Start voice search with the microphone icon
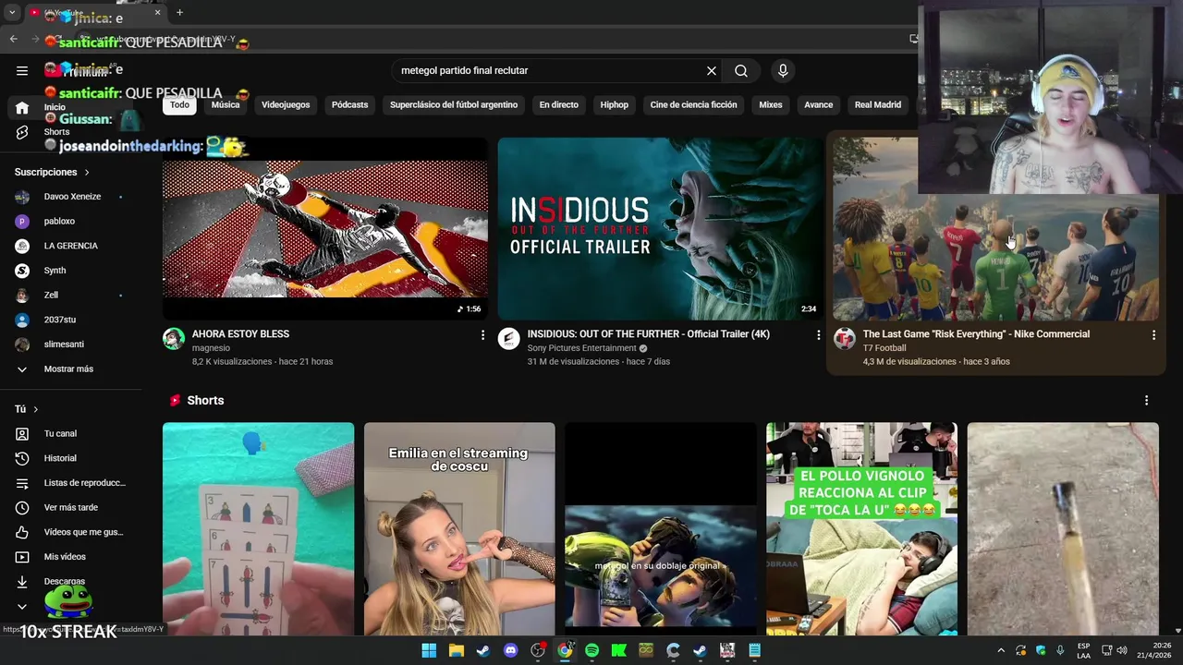Image resolution: width=1183 pixels, height=665 pixels. (783, 70)
